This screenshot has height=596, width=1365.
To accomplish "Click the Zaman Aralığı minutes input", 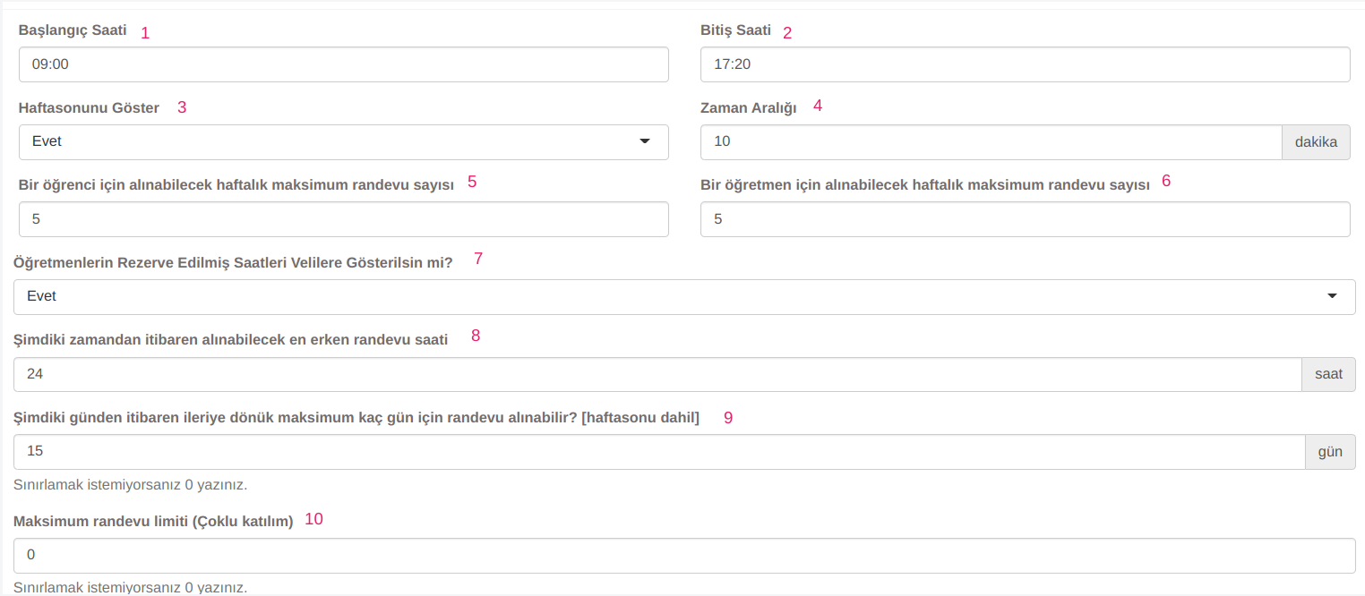I will (991, 142).
